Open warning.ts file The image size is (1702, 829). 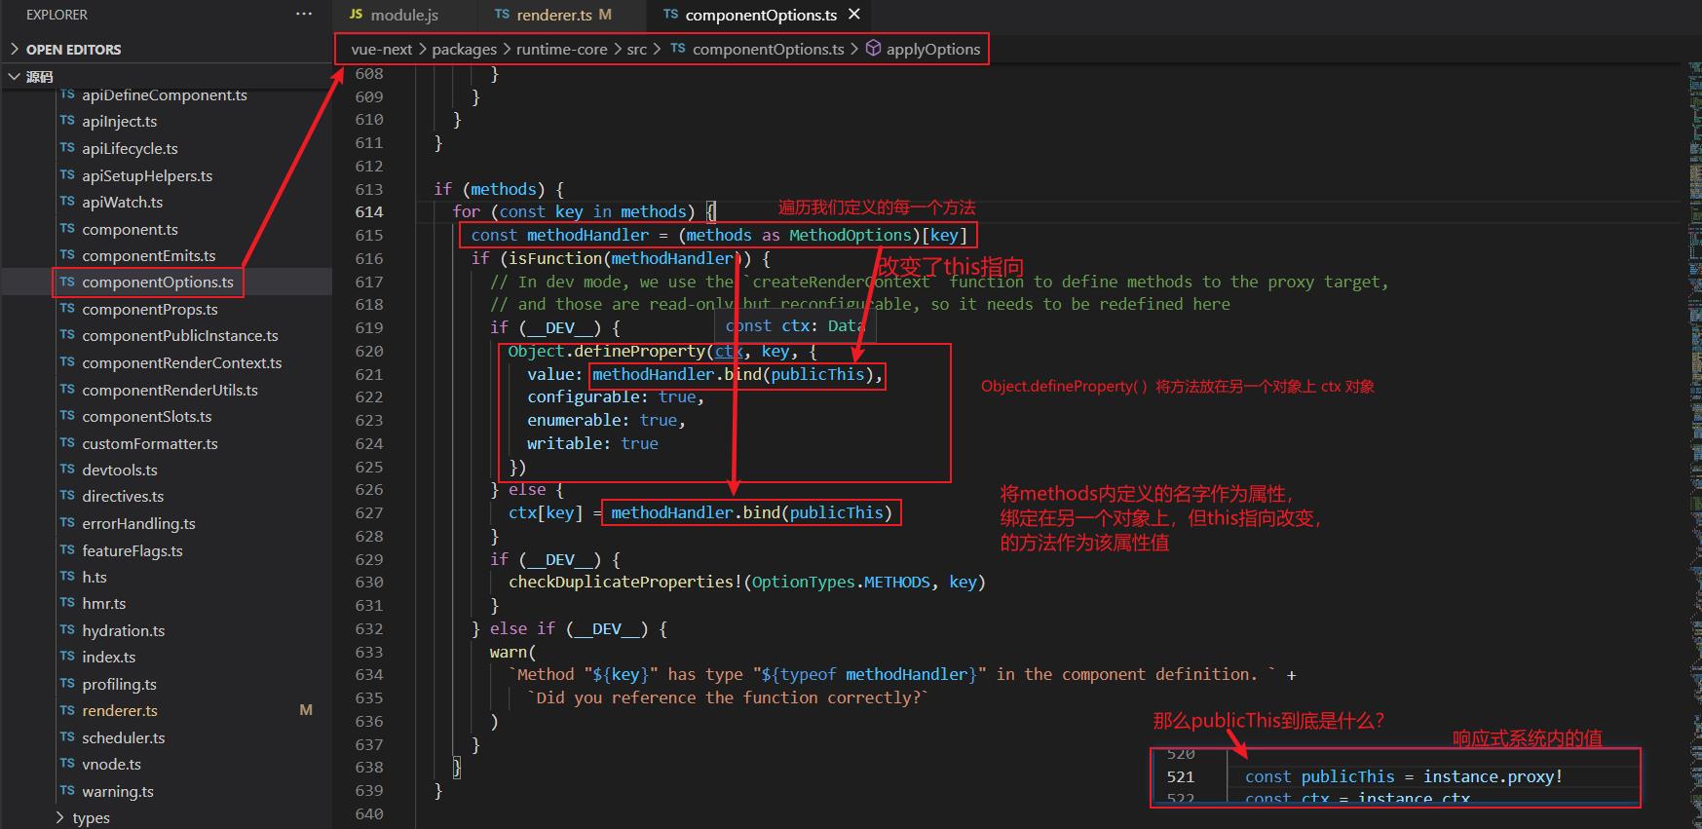click(x=117, y=791)
